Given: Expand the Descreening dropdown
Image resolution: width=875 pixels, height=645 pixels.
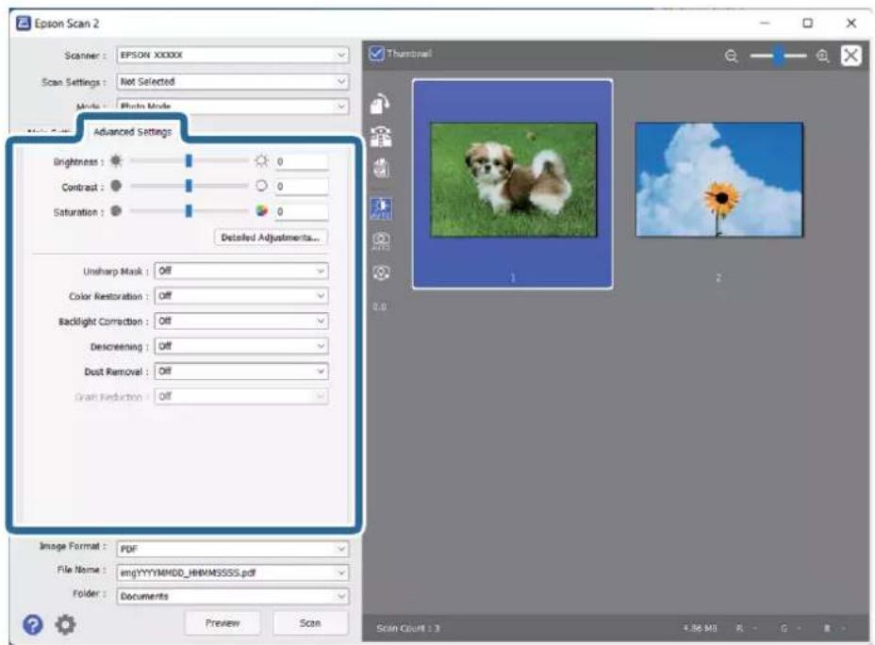Looking at the screenshot, I should (x=241, y=346).
